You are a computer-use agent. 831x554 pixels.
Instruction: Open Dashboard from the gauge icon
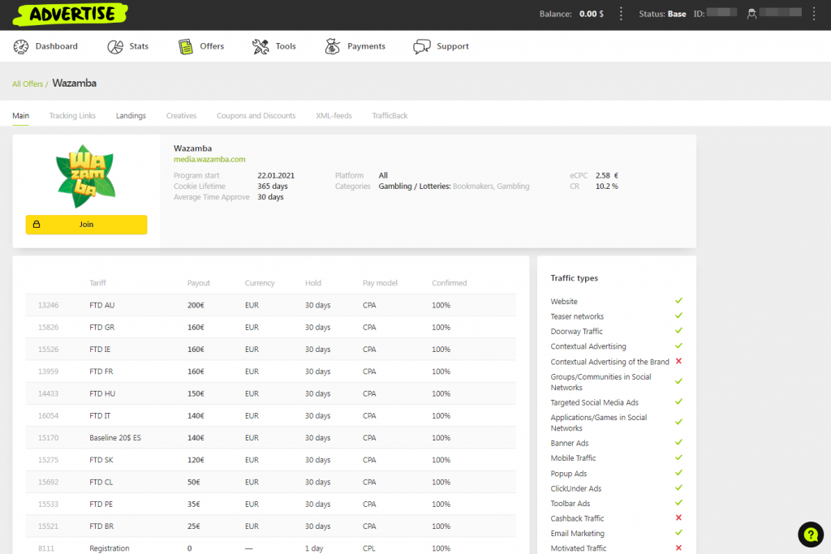21,46
